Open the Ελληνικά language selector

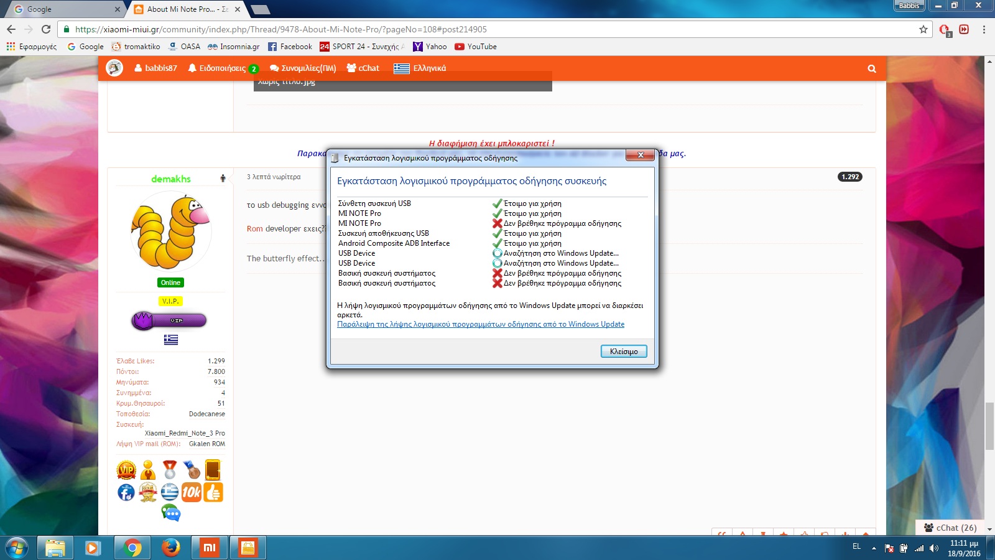point(420,68)
